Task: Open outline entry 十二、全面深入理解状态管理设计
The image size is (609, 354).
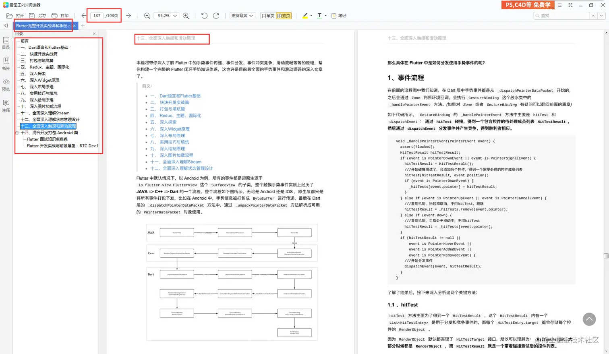Action: pyautogui.click(x=50, y=120)
